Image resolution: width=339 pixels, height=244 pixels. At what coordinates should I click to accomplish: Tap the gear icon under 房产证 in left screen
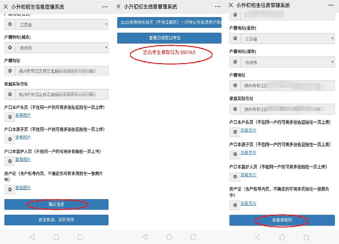click(10, 189)
